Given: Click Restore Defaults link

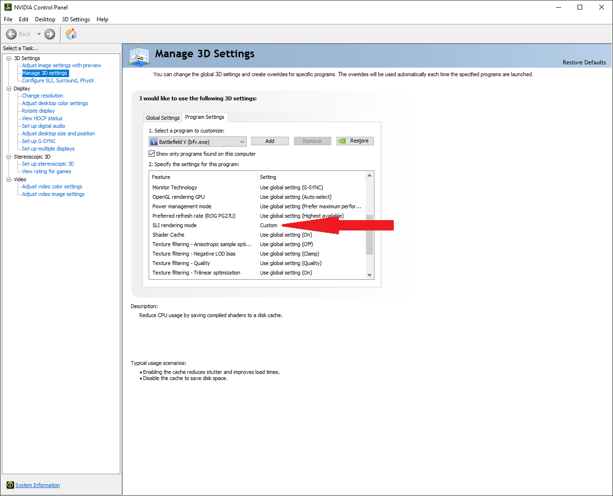Looking at the screenshot, I should (x=584, y=62).
